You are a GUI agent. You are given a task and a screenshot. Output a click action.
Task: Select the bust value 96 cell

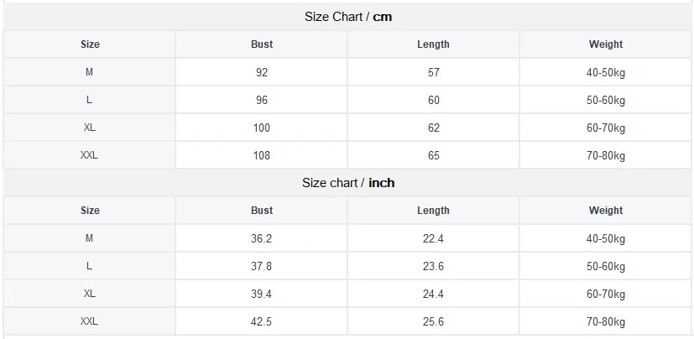(x=262, y=101)
